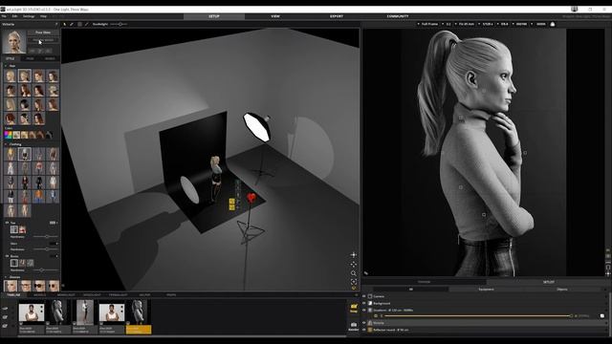Select the red top pattern swatch
This screenshot has height=344, width=612.
[22, 229]
